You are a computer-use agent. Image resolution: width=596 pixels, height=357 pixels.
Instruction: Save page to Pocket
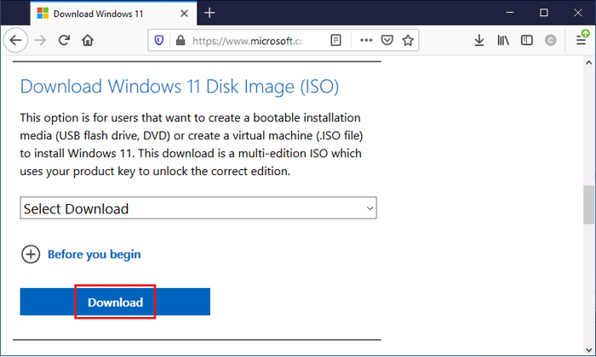(387, 40)
